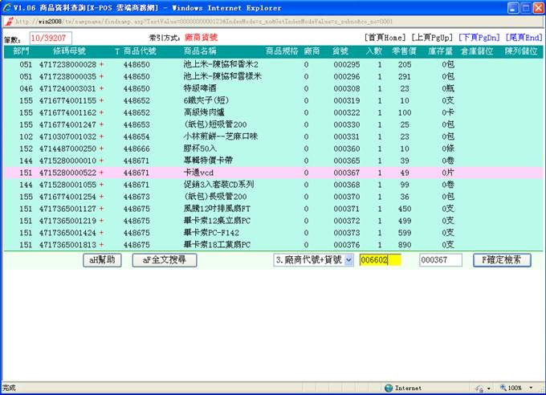Go to next page via 下頁PgDn
The width and height of the screenshot is (546, 395).
coord(478,37)
